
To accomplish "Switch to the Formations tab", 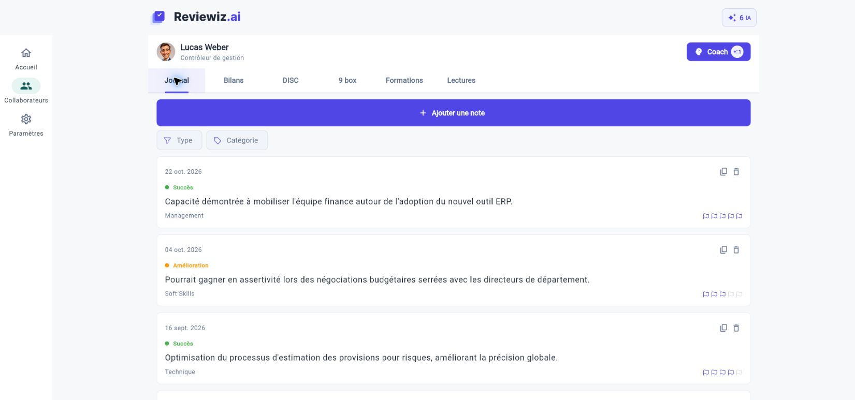I will pos(404,81).
